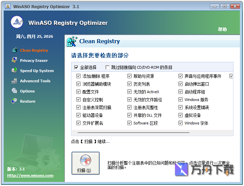244x186 pixels.
Task: Toggle the partially hidden fourth-column checkbox
Action: pos(231,76)
